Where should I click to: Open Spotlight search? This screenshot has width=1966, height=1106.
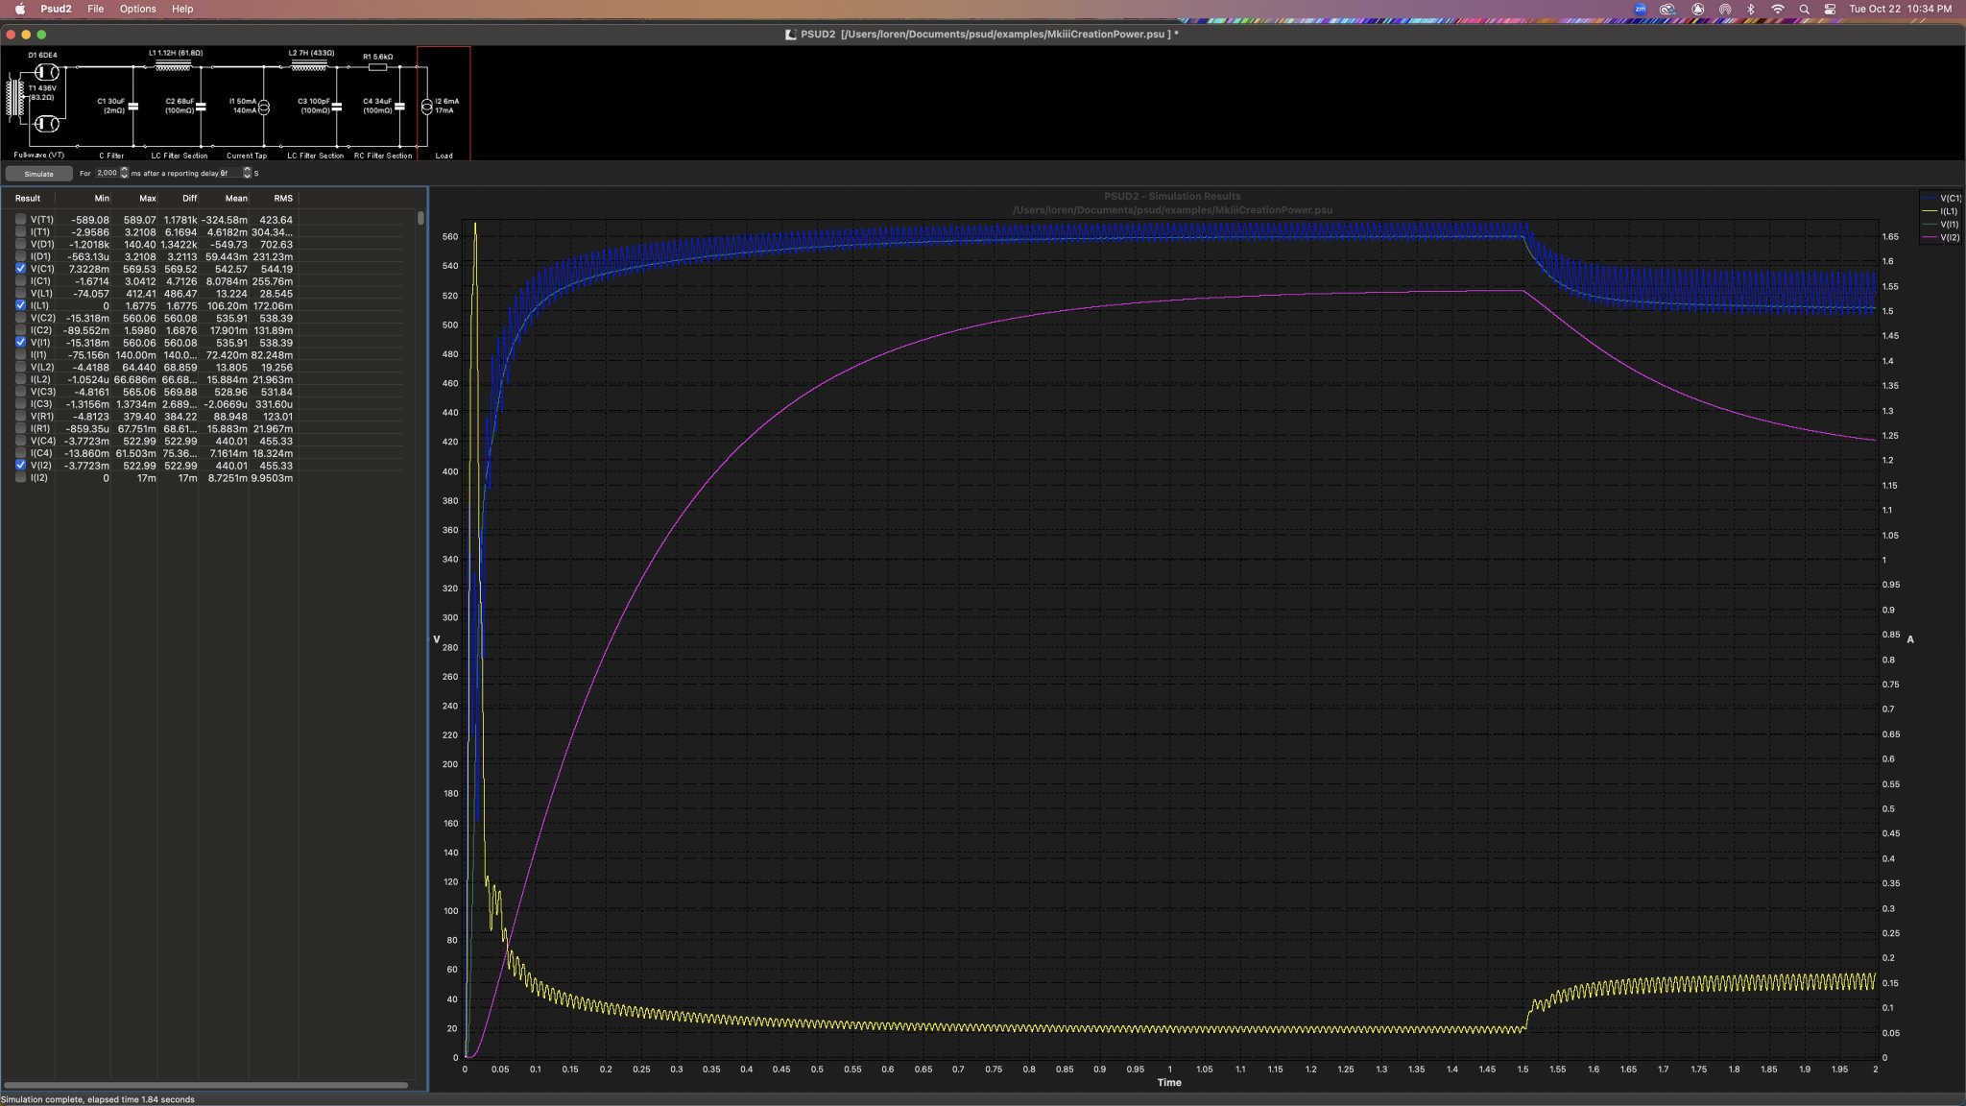pyautogui.click(x=1804, y=9)
